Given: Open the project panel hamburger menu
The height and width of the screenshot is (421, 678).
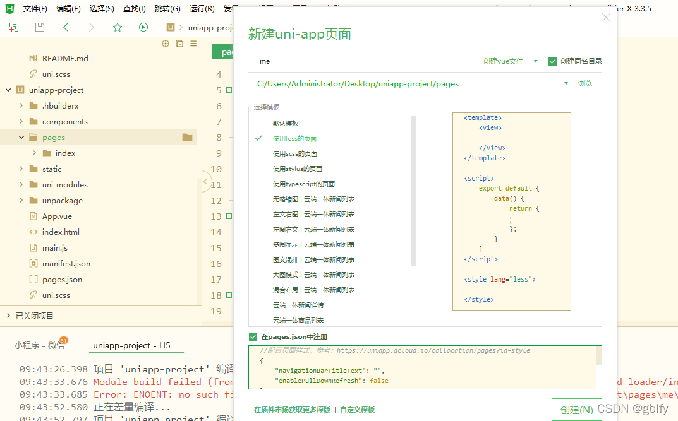Looking at the screenshot, I should point(193,44).
